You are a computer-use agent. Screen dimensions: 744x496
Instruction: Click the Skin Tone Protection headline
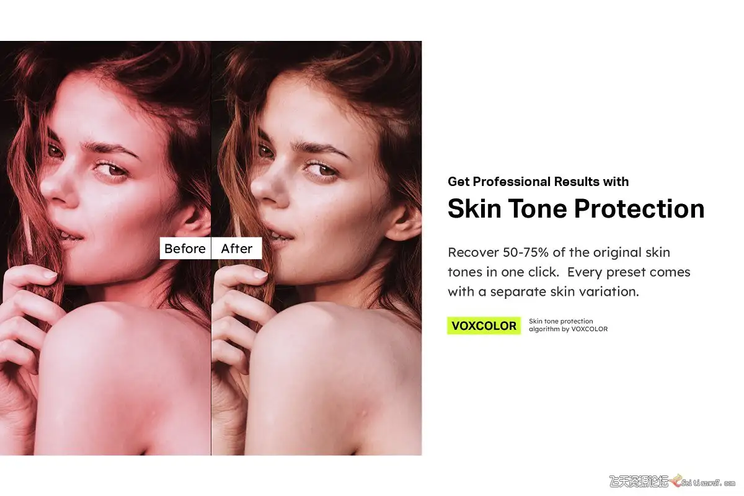click(576, 209)
